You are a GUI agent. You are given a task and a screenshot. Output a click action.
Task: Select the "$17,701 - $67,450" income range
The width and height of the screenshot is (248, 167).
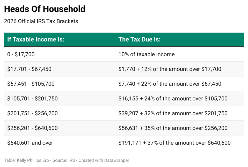(x=29, y=69)
